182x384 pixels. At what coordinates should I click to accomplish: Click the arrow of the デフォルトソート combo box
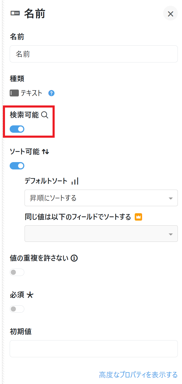(171, 198)
